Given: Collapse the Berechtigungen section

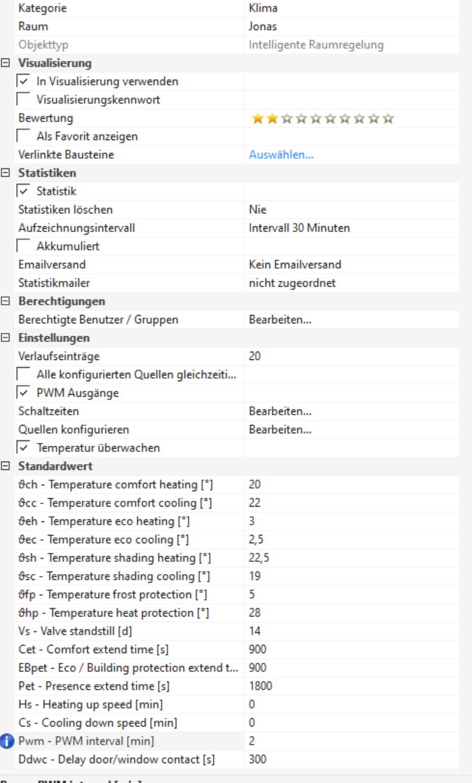Looking at the screenshot, I should (x=6, y=301).
